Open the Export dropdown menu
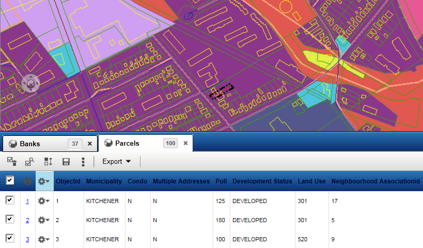Image resolution: width=423 pixels, height=248 pixels. tap(116, 162)
